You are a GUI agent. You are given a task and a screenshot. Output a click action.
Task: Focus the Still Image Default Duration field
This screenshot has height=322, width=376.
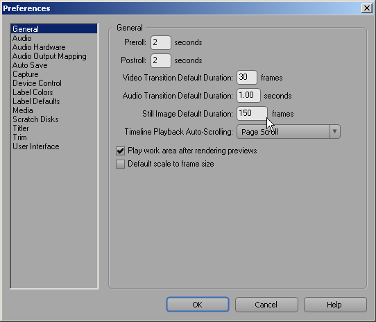(x=252, y=113)
